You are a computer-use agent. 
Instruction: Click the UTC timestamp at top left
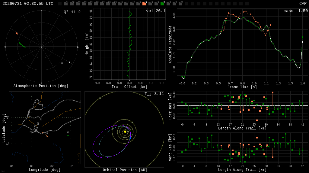[x=28, y=4]
